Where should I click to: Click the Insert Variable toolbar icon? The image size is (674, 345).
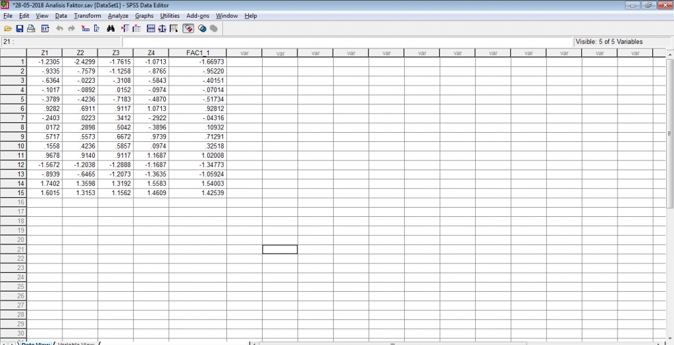pyautogui.click(x=137, y=28)
